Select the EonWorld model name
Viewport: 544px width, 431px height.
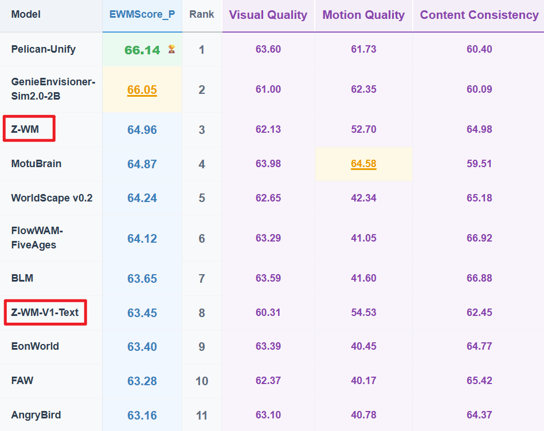35,346
